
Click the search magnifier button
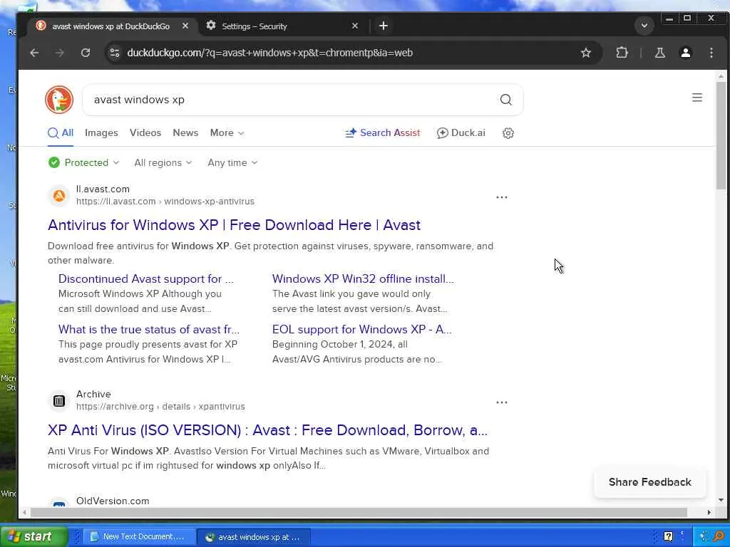coord(505,100)
